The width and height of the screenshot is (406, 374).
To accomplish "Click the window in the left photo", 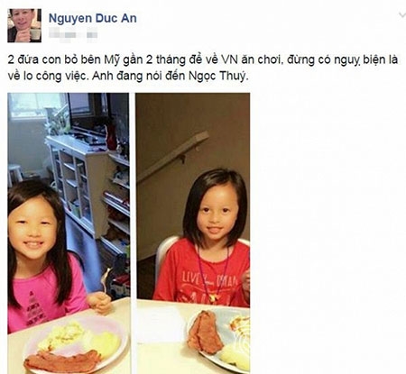I will (x=38, y=105).
